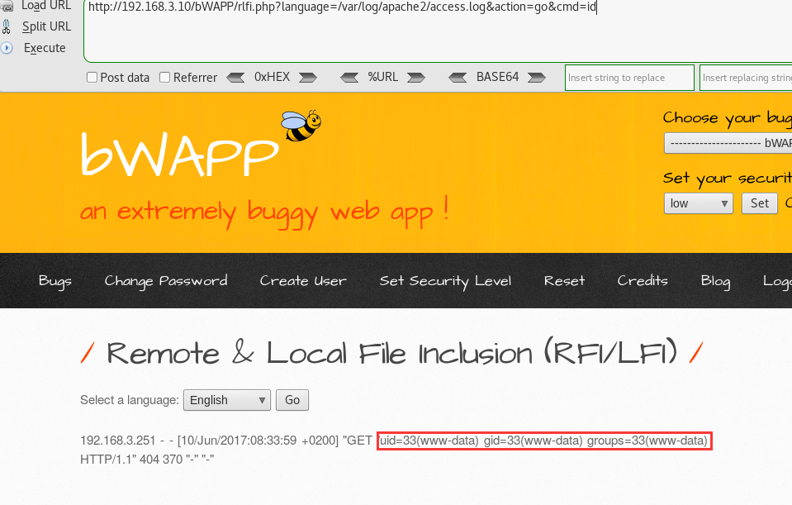792x505 pixels.
Task: Open the Bugs menu item
Action: click(55, 281)
